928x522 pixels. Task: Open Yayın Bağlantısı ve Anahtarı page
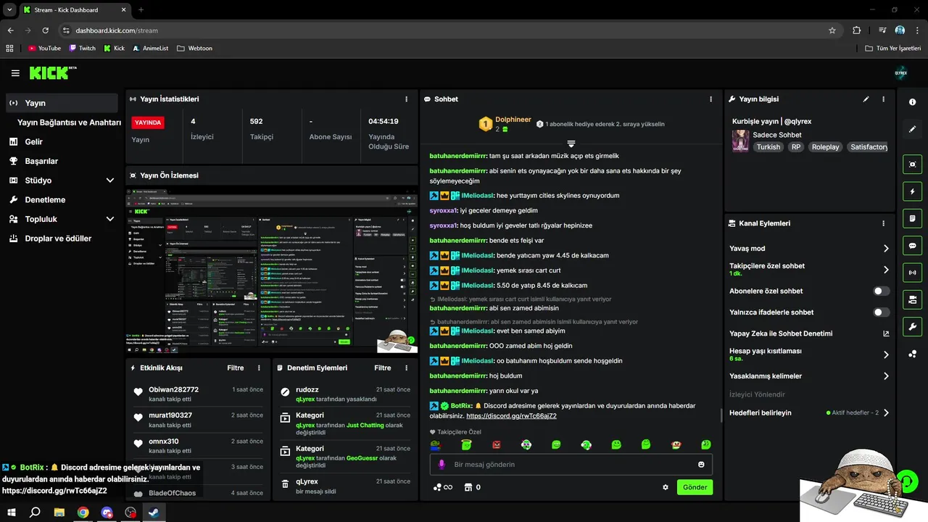69,123
